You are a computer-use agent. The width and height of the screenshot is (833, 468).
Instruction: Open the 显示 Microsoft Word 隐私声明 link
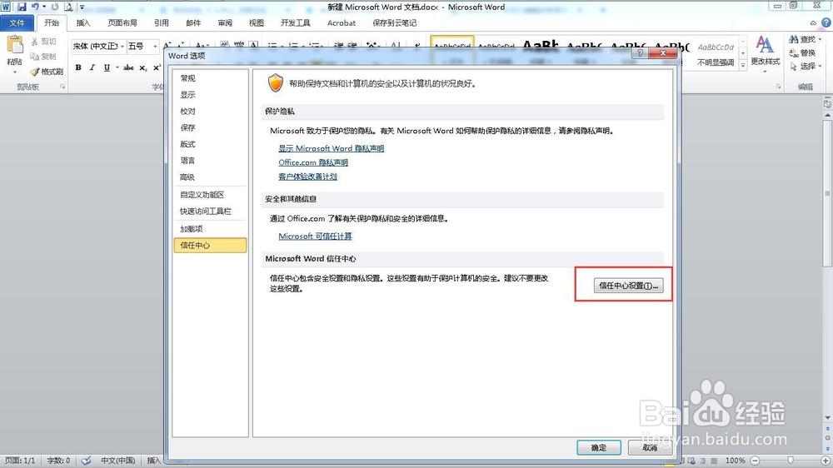[x=331, y=148]
